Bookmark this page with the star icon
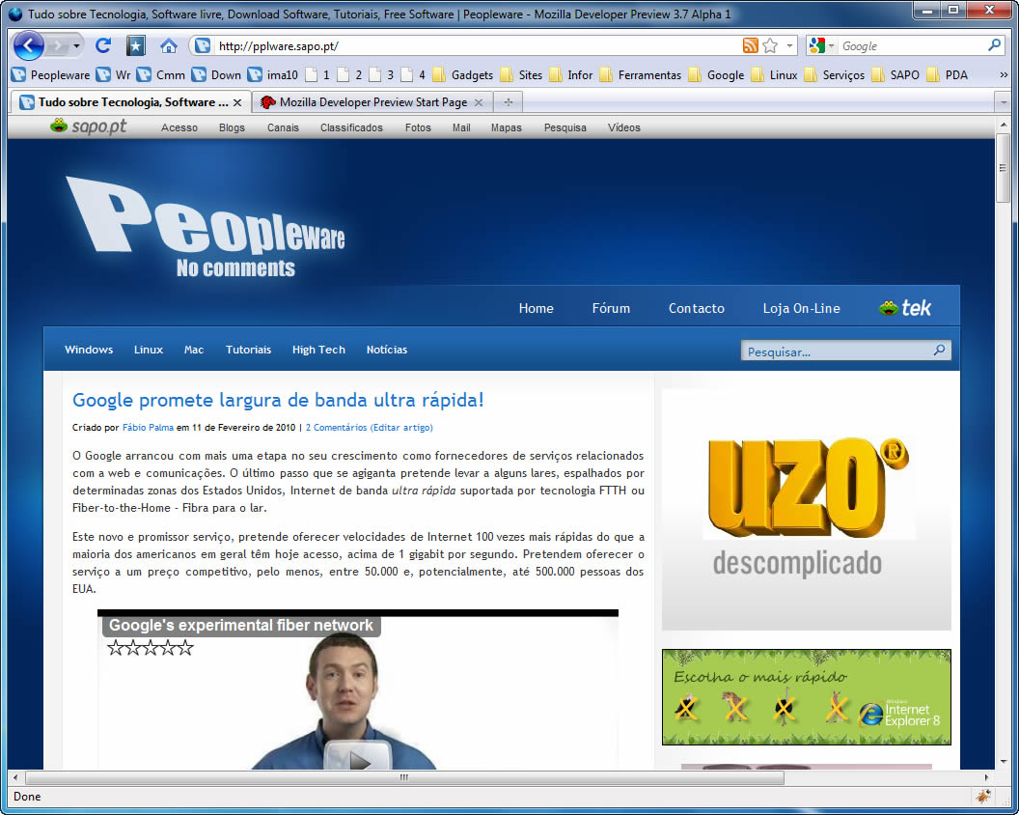The image size is (1019, 815). (x=770, y=45)
